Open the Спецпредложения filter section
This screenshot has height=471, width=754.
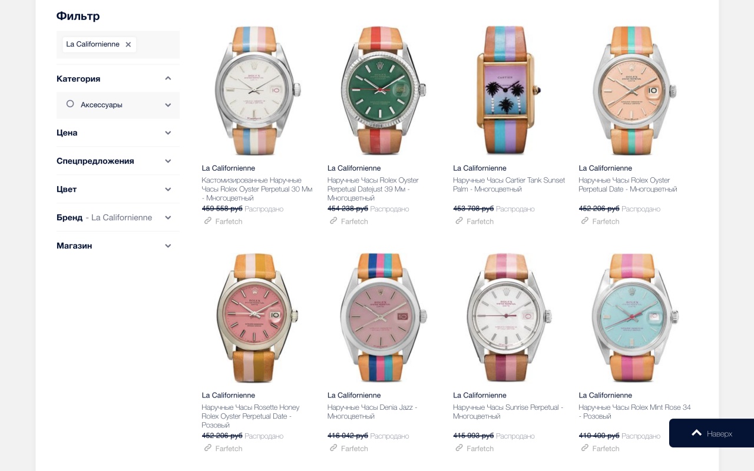(118, 161)
